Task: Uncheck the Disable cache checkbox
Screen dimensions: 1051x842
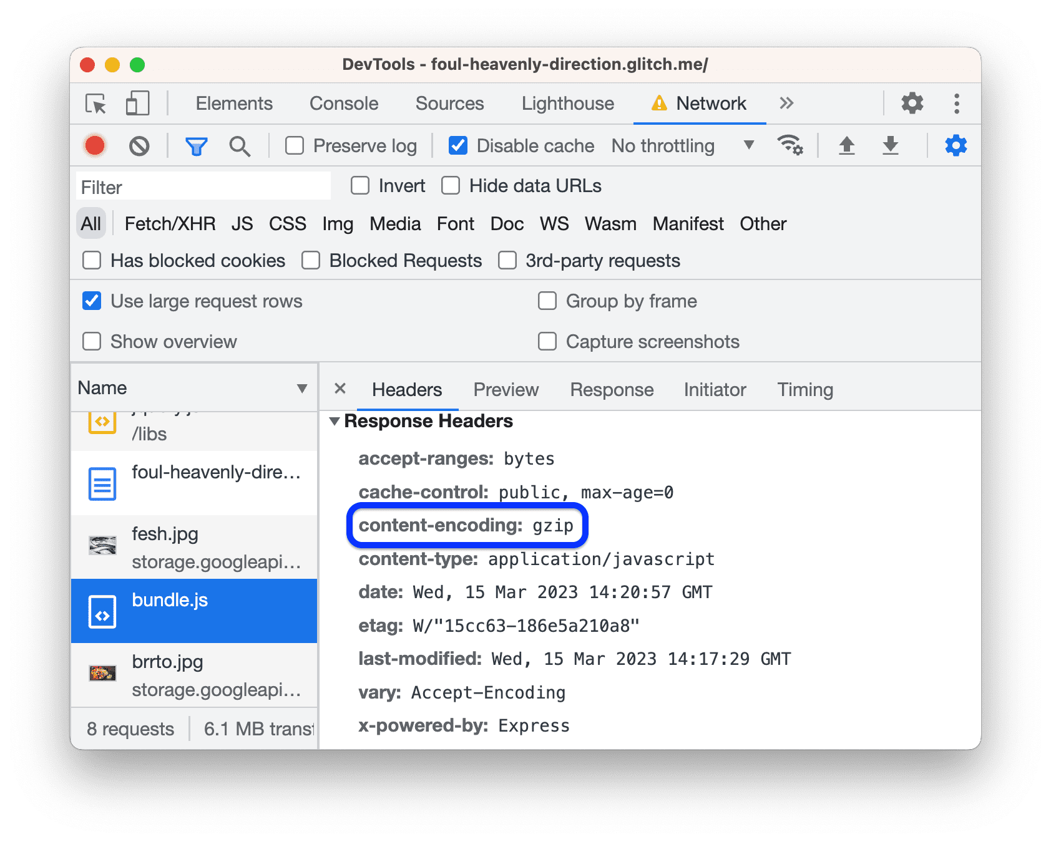Action: coord(458,146)
